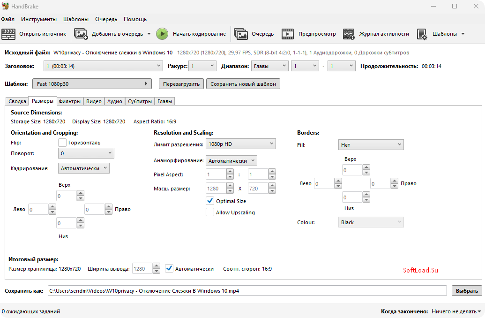This screenshot has height=318, width=485.
Task: Switch to the Видео tab
Action: click(x=94, y=101)
